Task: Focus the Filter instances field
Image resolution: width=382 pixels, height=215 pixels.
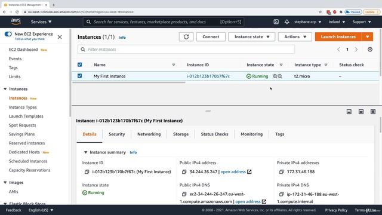Action: click(186, 49)
